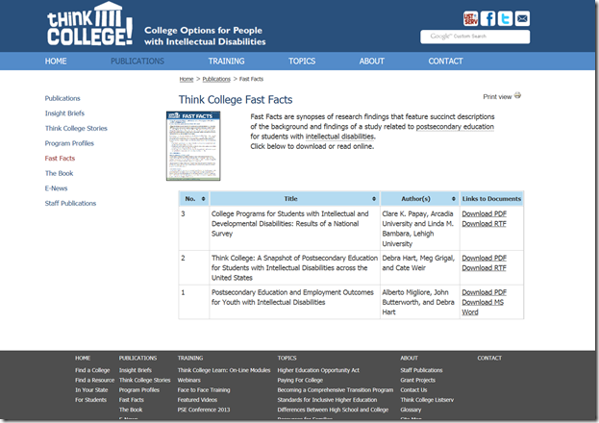
Task: Open Staff Publications in the left sidebar
Action: click(x=70, y=203)
